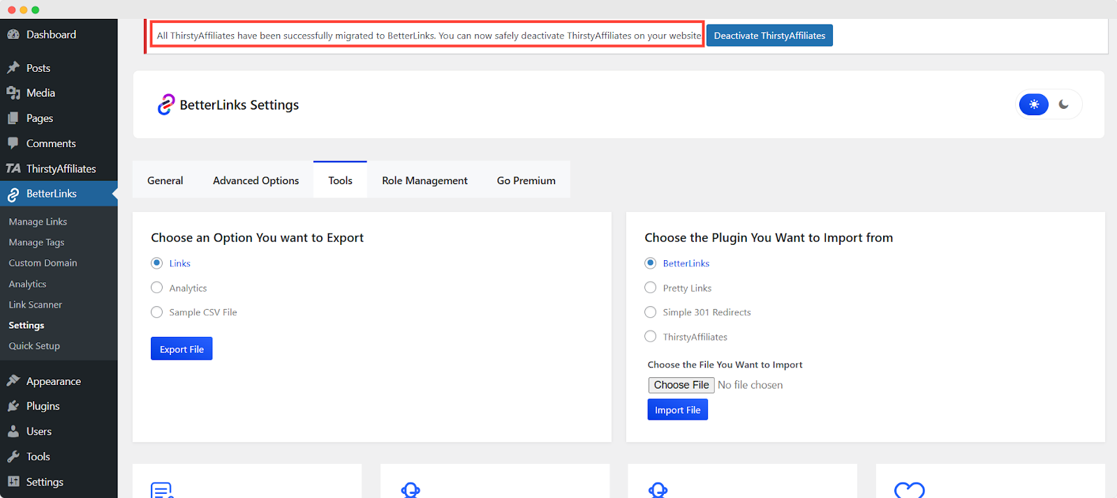Click the Plugins plug icon
The image size is (1117, 498).
point(13,406)
